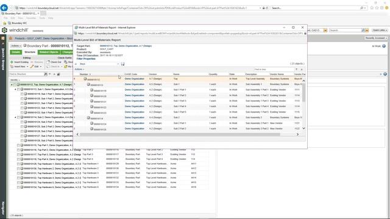Open the Quick Links dropdown
Image resolution: width=390 pixels, height=219 pixels.
pyautogui.click(x=380, y=30)
